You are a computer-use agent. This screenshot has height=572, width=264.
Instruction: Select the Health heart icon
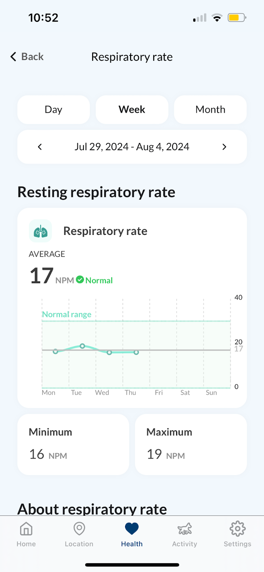(x=132, y=529)
